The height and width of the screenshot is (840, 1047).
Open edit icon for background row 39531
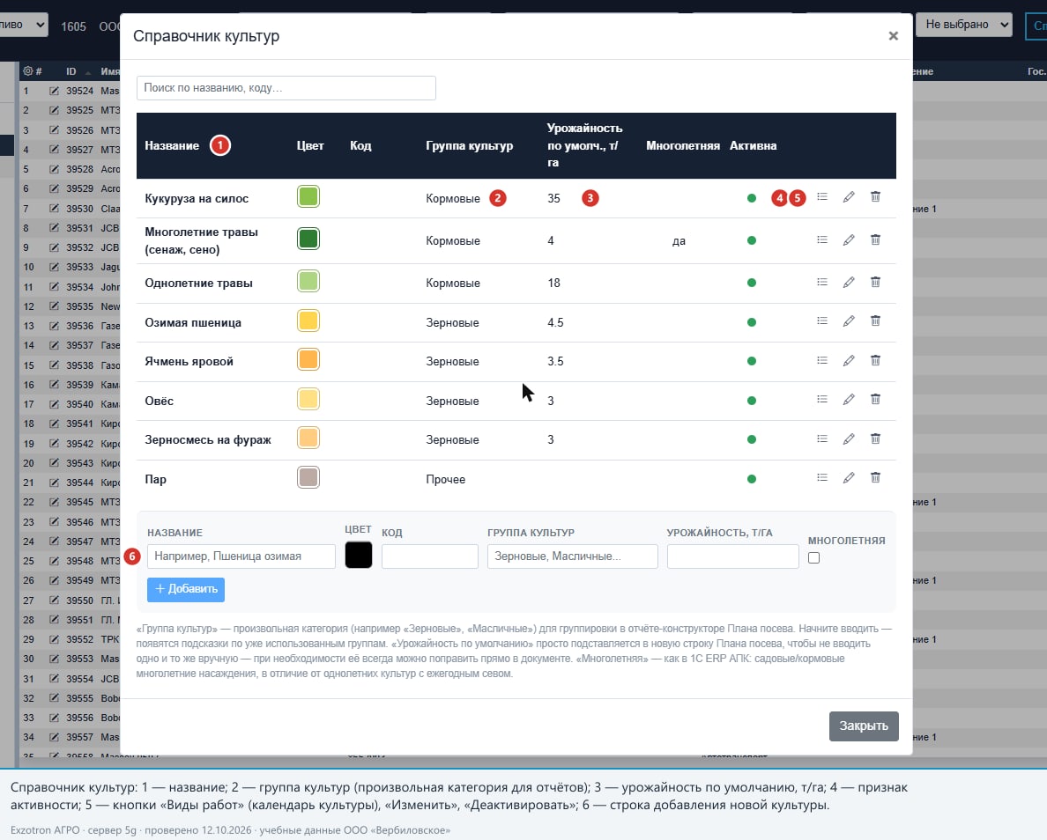coord(54,228)
